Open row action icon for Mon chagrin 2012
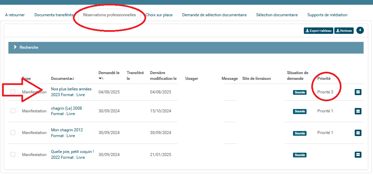This screenshot has width=373, height=175. pyautogui.click(x=358, y=133)
